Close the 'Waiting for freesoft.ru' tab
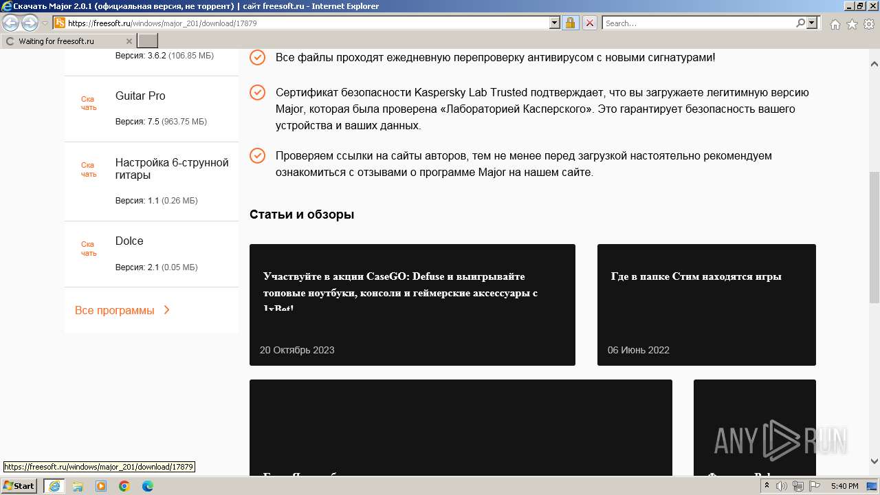The image size is (880, 495). coord(129,41)
